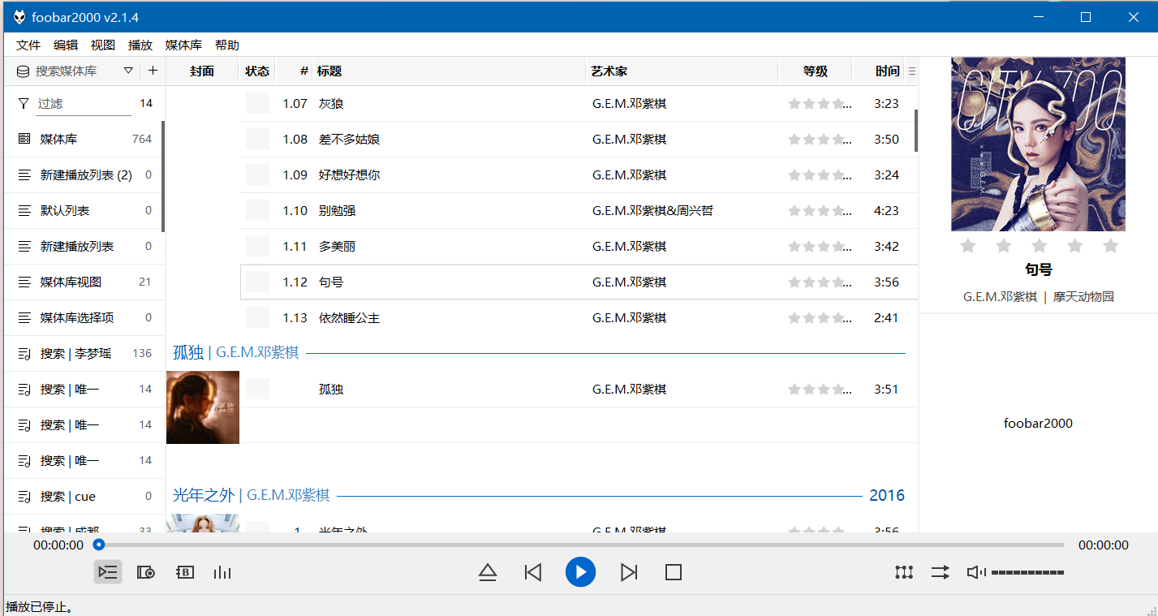Image resolution: width=1158 pixels, height=616 pixels.
Task: Click the icon beside 新建播放列表 (2)
Action: pyautogui.click(x=24, y=174)
